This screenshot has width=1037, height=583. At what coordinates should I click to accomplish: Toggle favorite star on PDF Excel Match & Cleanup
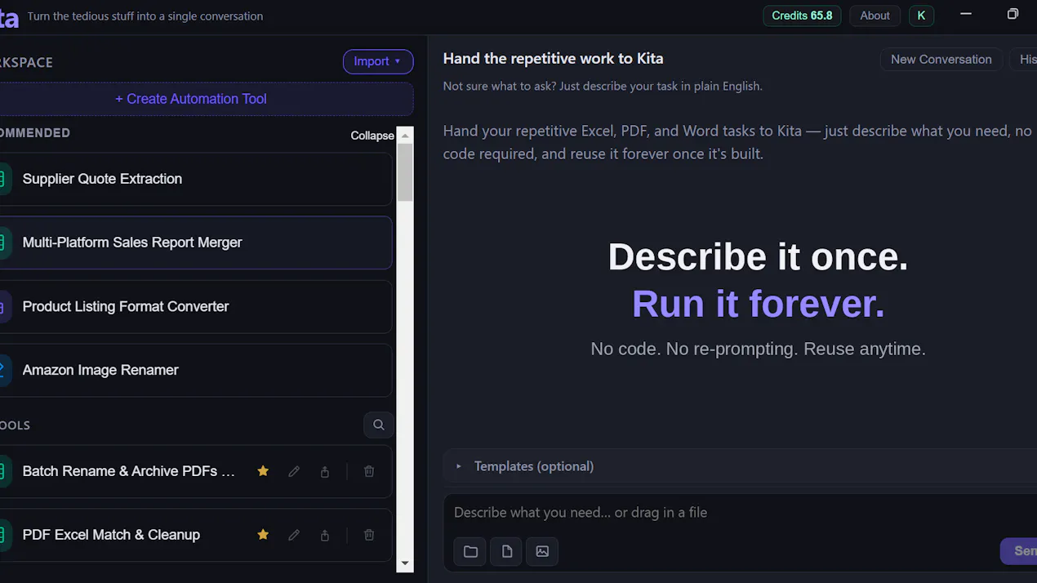point(263,535)
